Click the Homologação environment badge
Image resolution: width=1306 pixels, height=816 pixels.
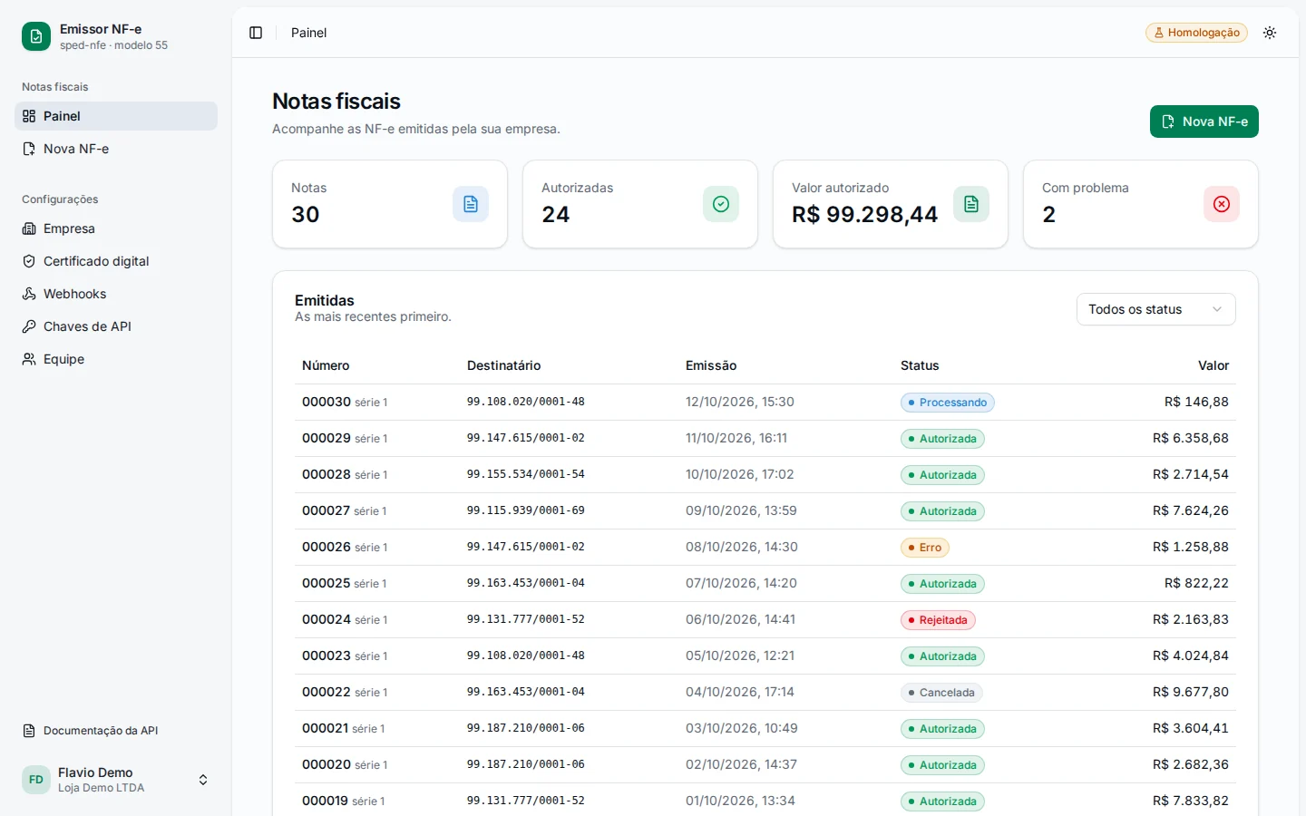[1196, 33]
